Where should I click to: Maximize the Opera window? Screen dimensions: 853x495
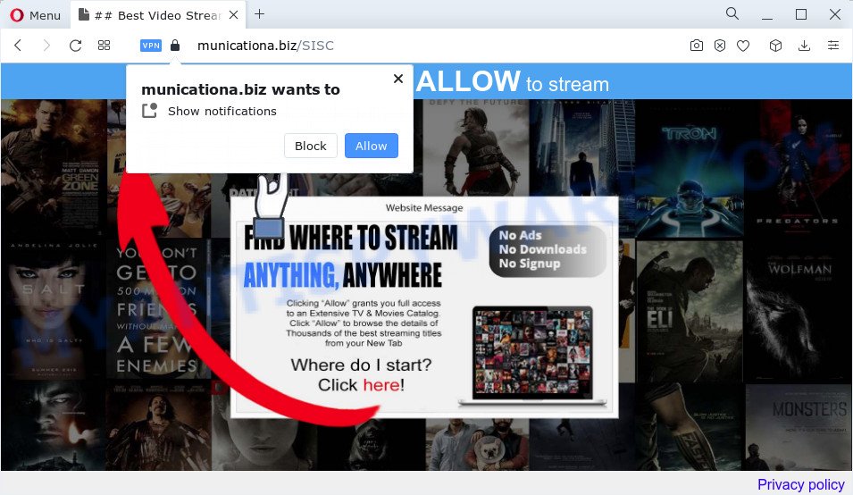(801, 14)
